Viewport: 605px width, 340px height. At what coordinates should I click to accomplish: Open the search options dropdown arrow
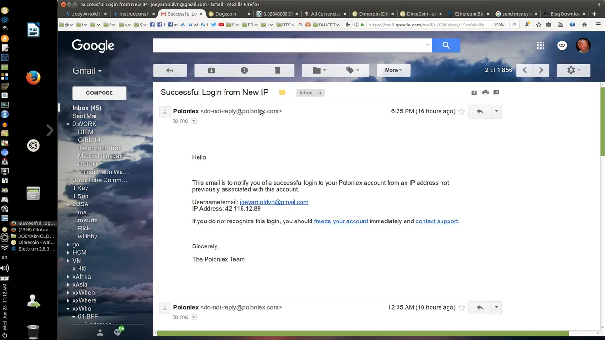click(x=428, y=45)
